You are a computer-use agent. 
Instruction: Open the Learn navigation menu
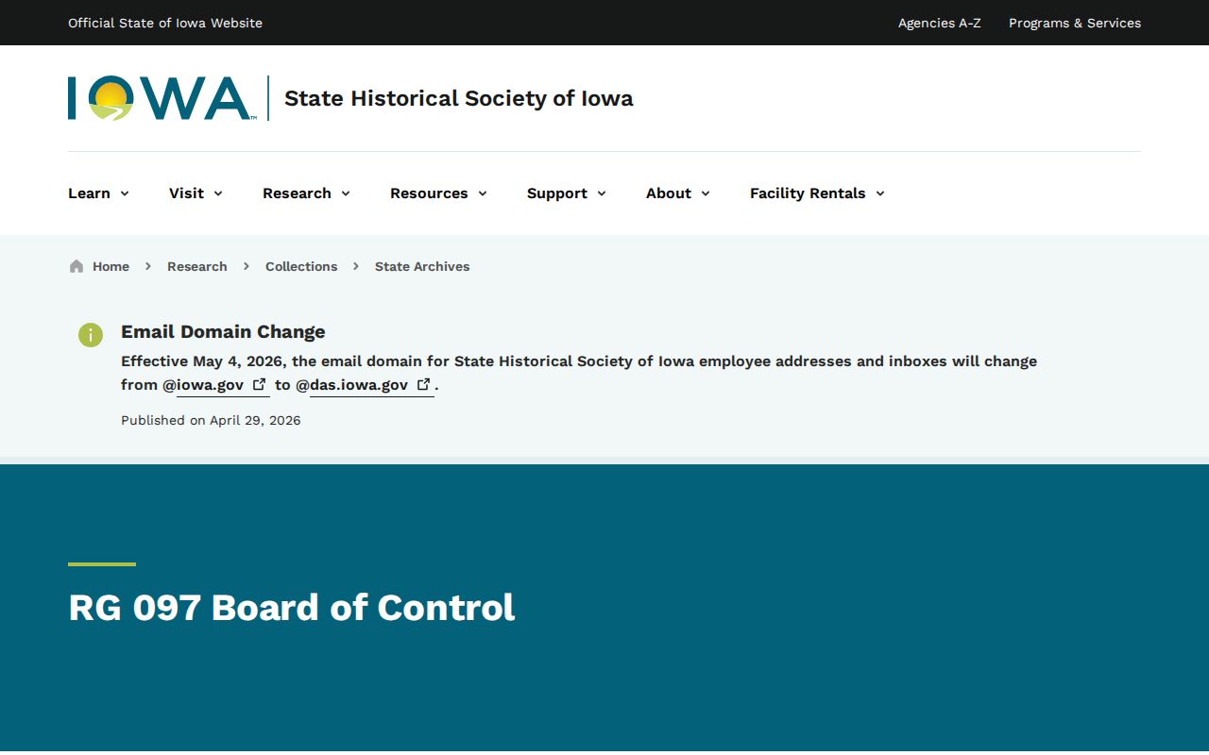click(99, 193)
